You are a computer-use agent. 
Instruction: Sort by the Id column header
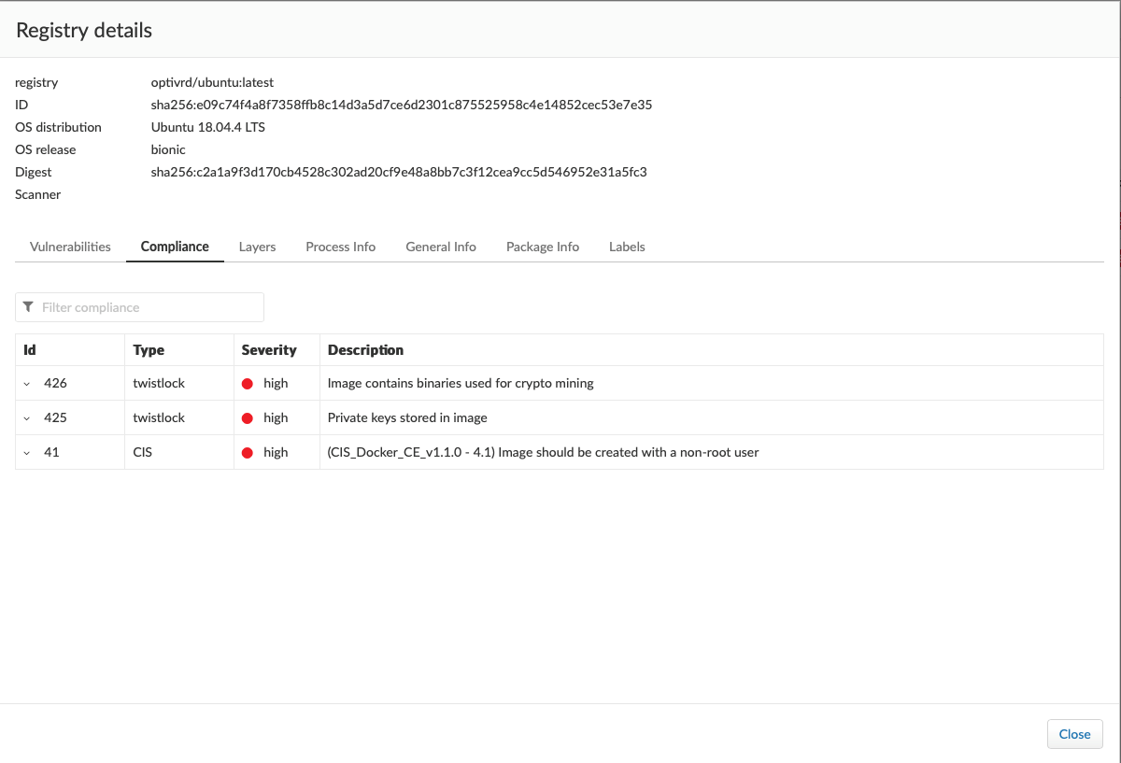(x=30, y=350)
